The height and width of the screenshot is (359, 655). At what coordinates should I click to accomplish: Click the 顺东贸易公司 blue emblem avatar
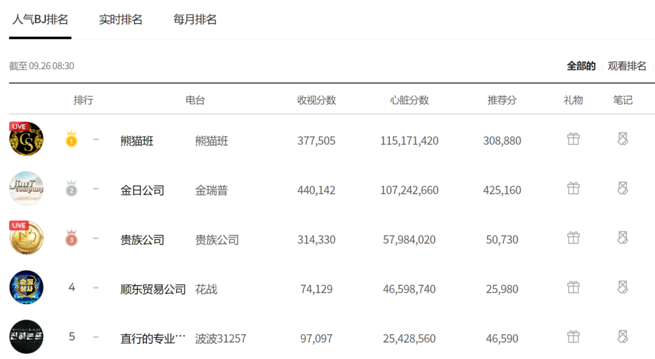click(x=26, y=287)
